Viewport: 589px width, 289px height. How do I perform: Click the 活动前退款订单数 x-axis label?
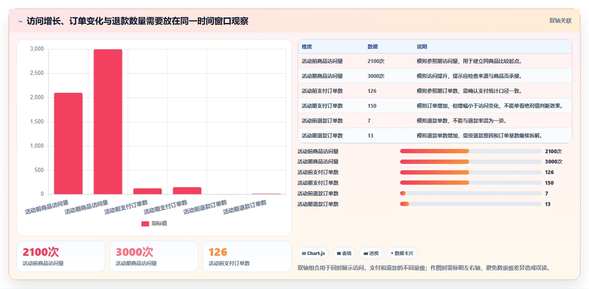click(x=205, y=207)
